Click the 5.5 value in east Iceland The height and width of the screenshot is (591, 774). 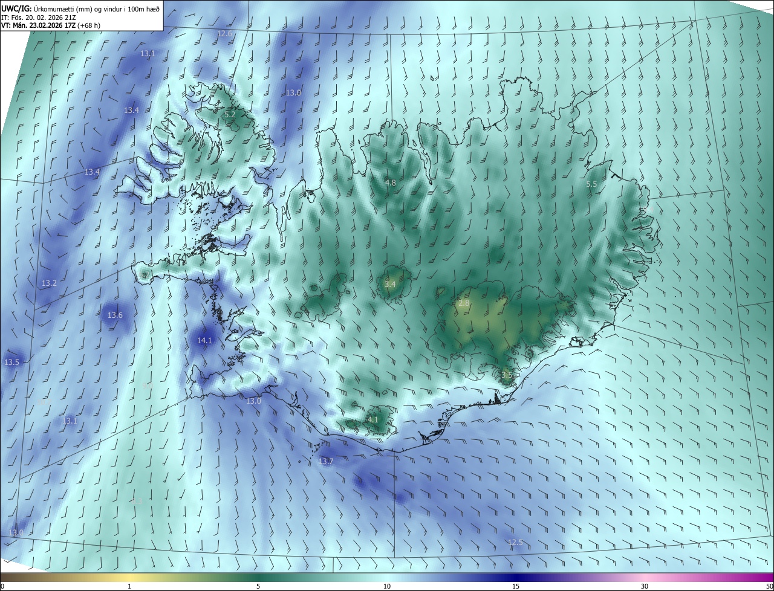(x=591, y=184)
